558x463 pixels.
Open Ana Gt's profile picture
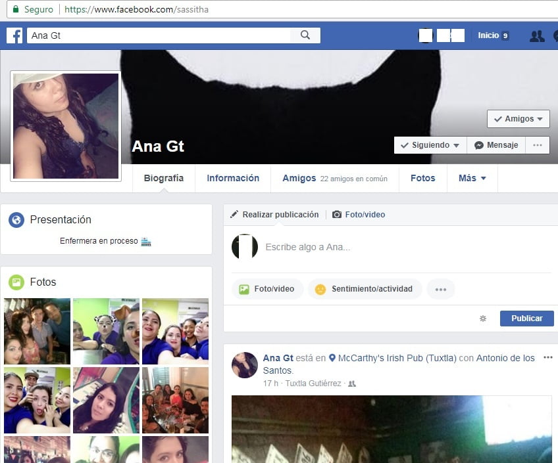click(x=66, y=126)
